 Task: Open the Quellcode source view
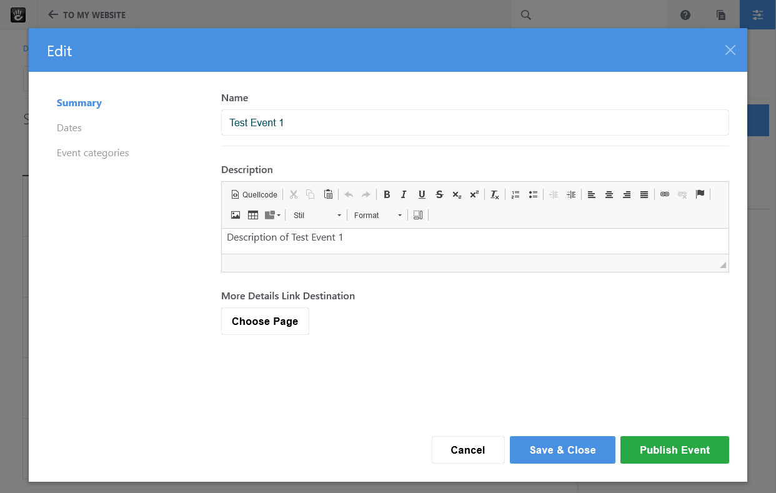(x=253, y=194)
